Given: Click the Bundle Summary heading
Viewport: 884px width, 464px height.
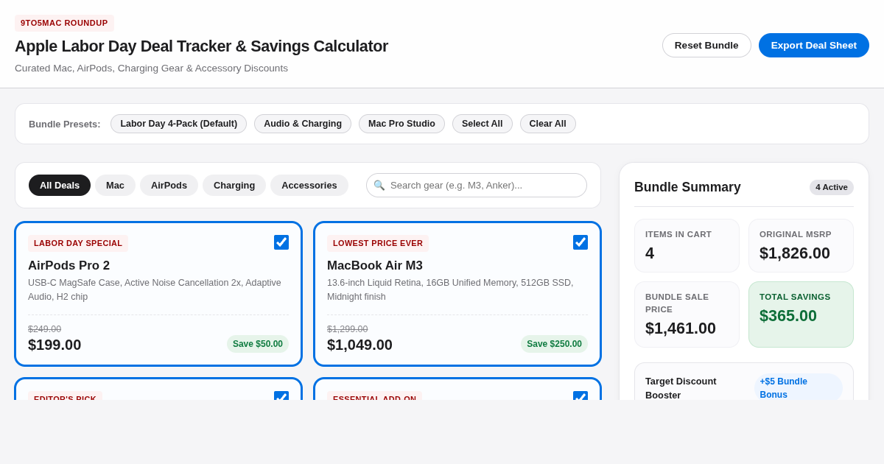Looking at the screenshot, I should [687, 187].
